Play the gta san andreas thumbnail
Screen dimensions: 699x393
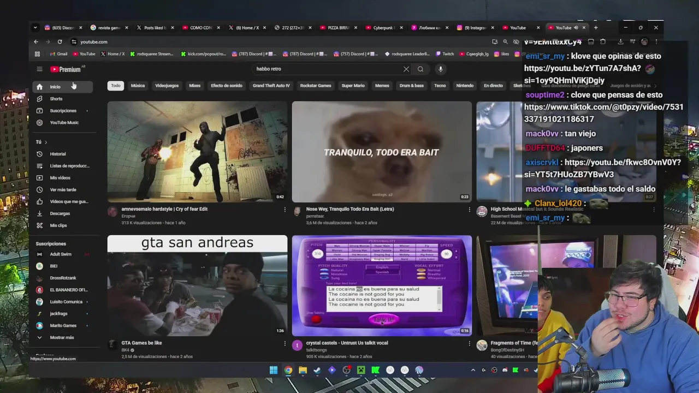[197, 286]
